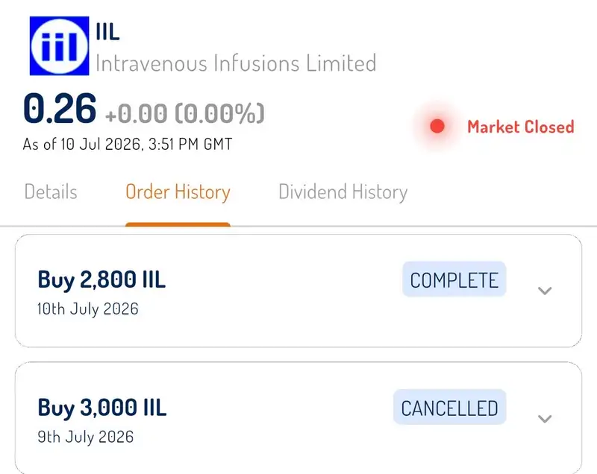The image size is (597, 474).
Task: Expand the Buy 3,000 IIL order chevron
Action: [545, 419]
